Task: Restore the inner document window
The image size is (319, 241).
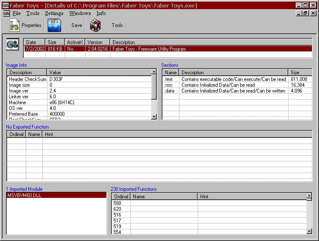Action: [x=305, y=13]
